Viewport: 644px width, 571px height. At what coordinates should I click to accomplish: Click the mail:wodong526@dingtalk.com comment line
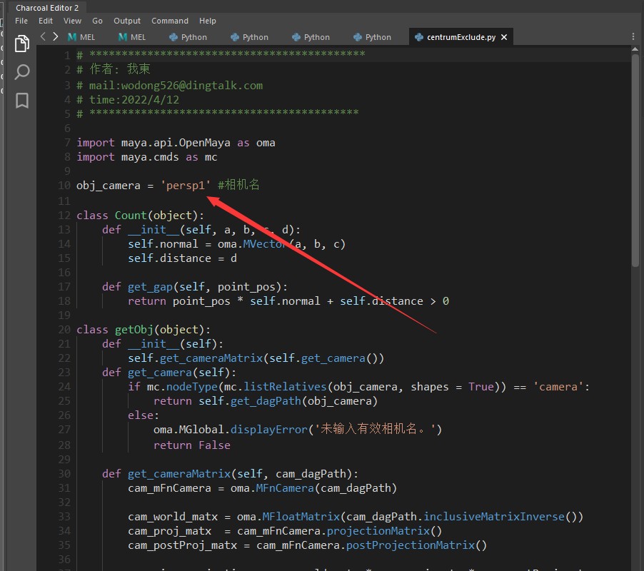[x=170, y=86]
